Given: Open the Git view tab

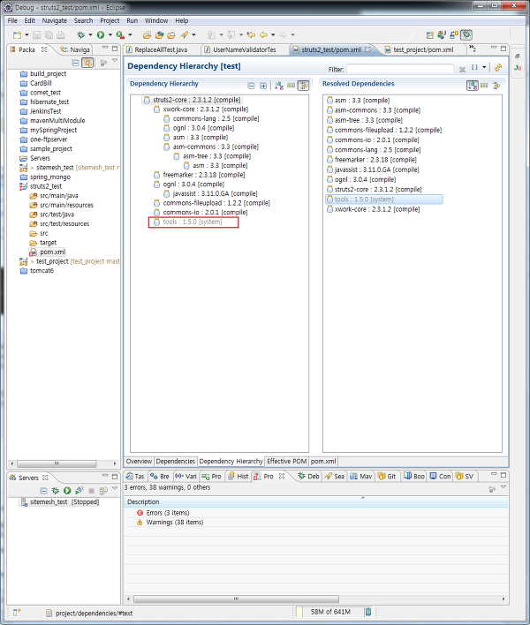Looking at the screenshot, I should pyautogui.click(x=387, y=477).
